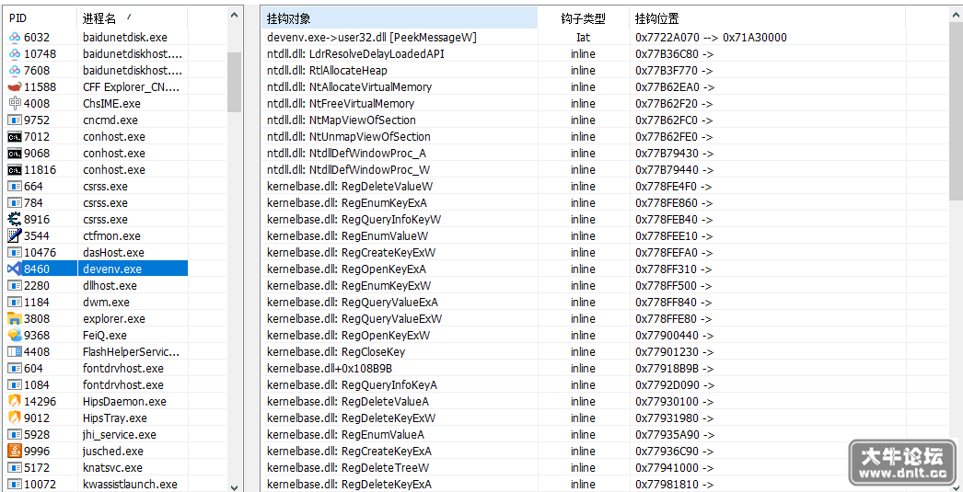The height and width of the screenshot is (492, 963).
Task: Click the ctfmon.exe pen icon
Action: 16,236
